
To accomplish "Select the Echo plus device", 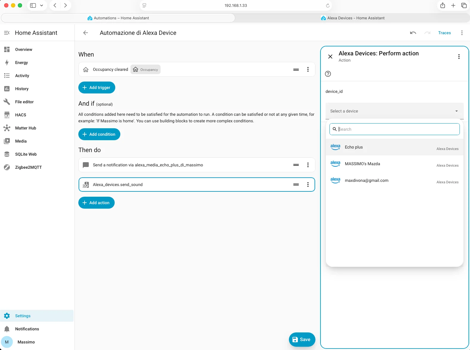I will tap(395, 147).
